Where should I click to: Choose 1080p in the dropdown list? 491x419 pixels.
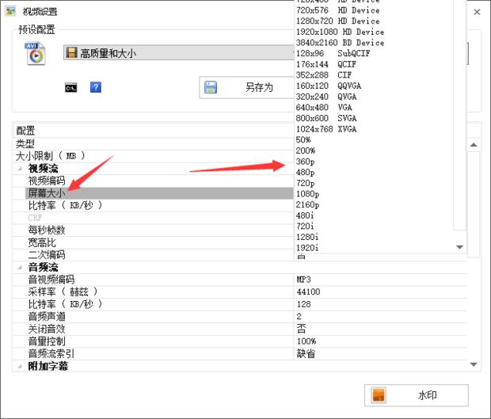click(308, 194)
